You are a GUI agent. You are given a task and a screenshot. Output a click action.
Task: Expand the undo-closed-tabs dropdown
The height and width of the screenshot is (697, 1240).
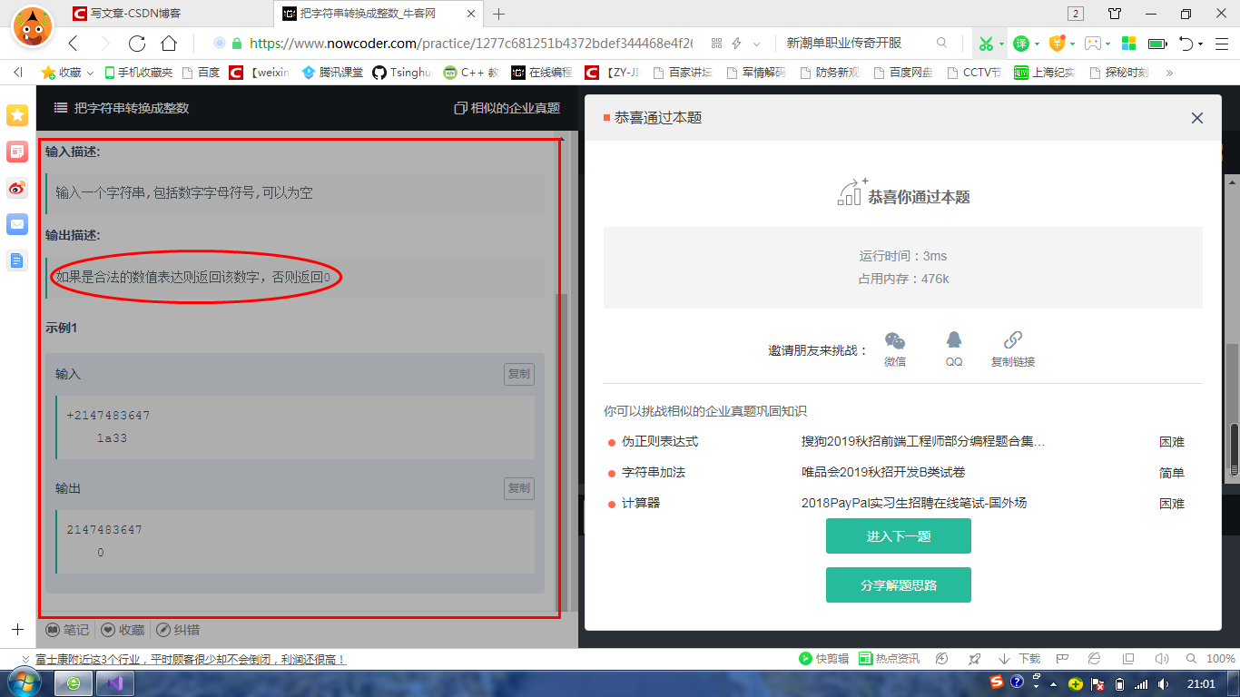(x=1201, y=44)
